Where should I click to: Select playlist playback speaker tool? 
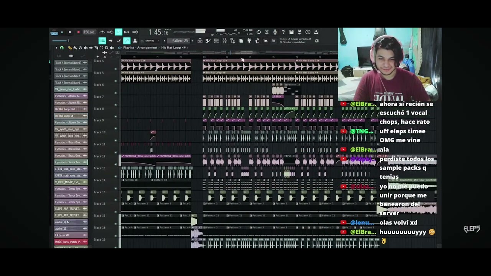click(112, 48)
